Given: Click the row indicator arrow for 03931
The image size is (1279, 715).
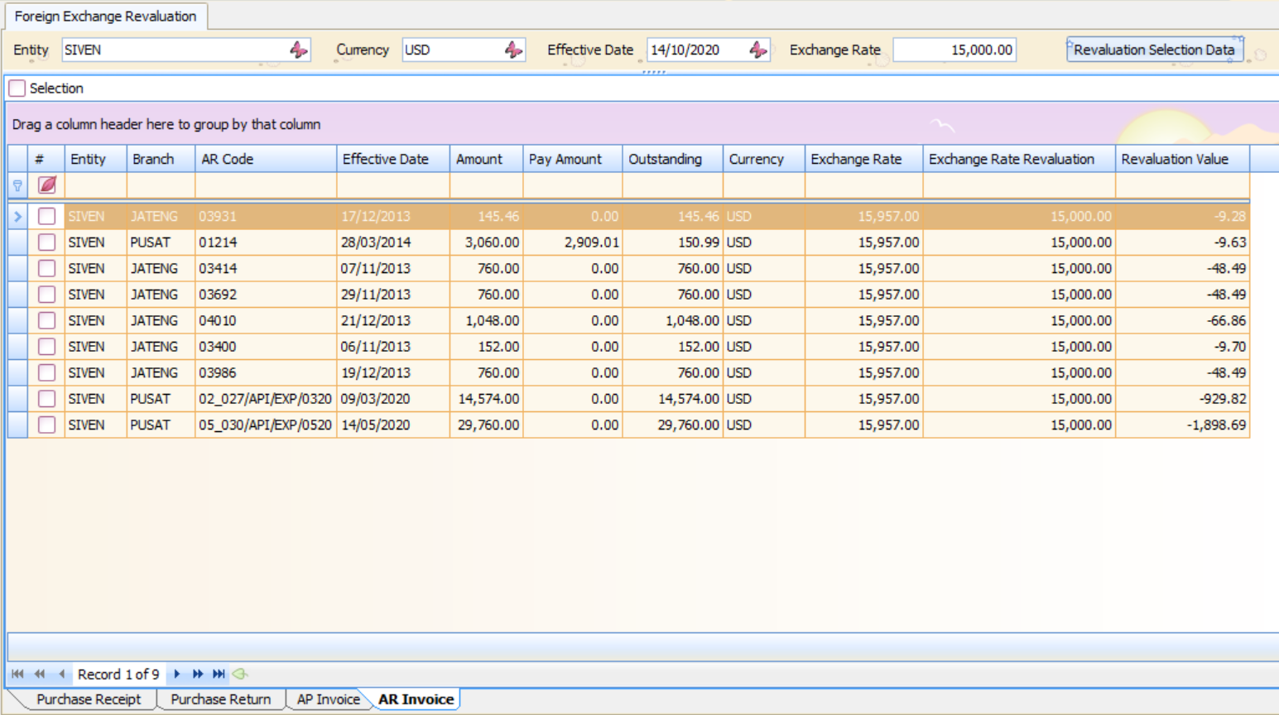Looking at the screenshot, I should (17, 217).
